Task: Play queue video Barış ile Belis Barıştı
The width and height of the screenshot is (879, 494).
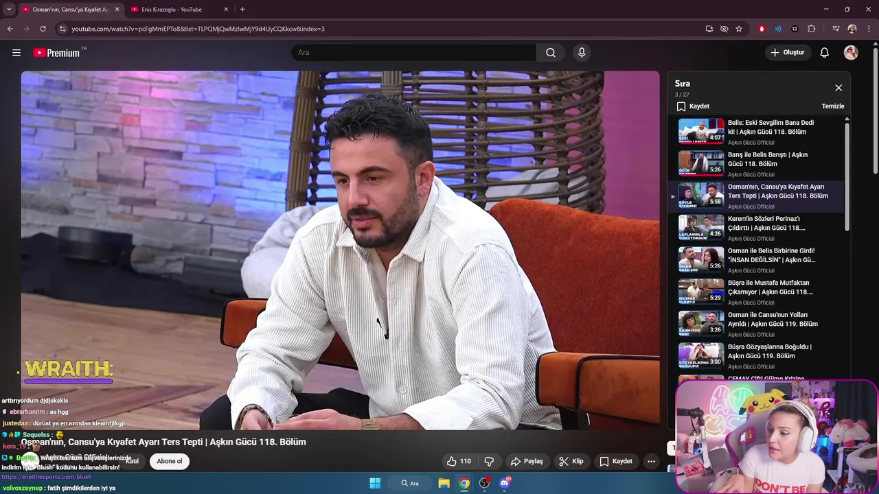Action: coord(757,164)
